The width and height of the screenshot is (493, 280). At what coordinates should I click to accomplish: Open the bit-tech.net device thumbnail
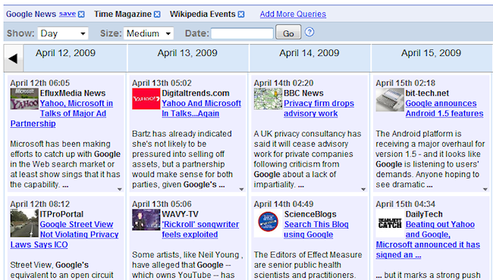coord(390,99)
